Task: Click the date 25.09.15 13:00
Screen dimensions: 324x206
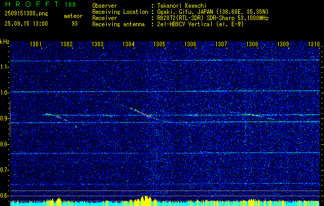Action: click(26, 24)
